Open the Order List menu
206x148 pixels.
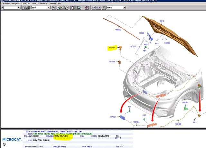coord(26,4)
